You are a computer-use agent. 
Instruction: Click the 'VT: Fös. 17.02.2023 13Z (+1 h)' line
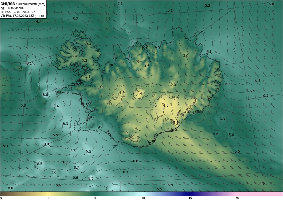click(22, 16)
